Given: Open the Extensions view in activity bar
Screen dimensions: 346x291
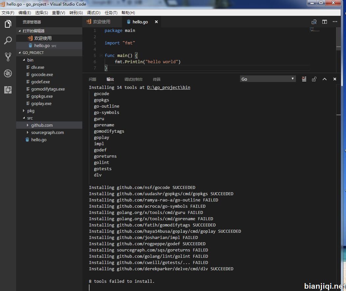Looking at the screenshot, I should point(8,90).
